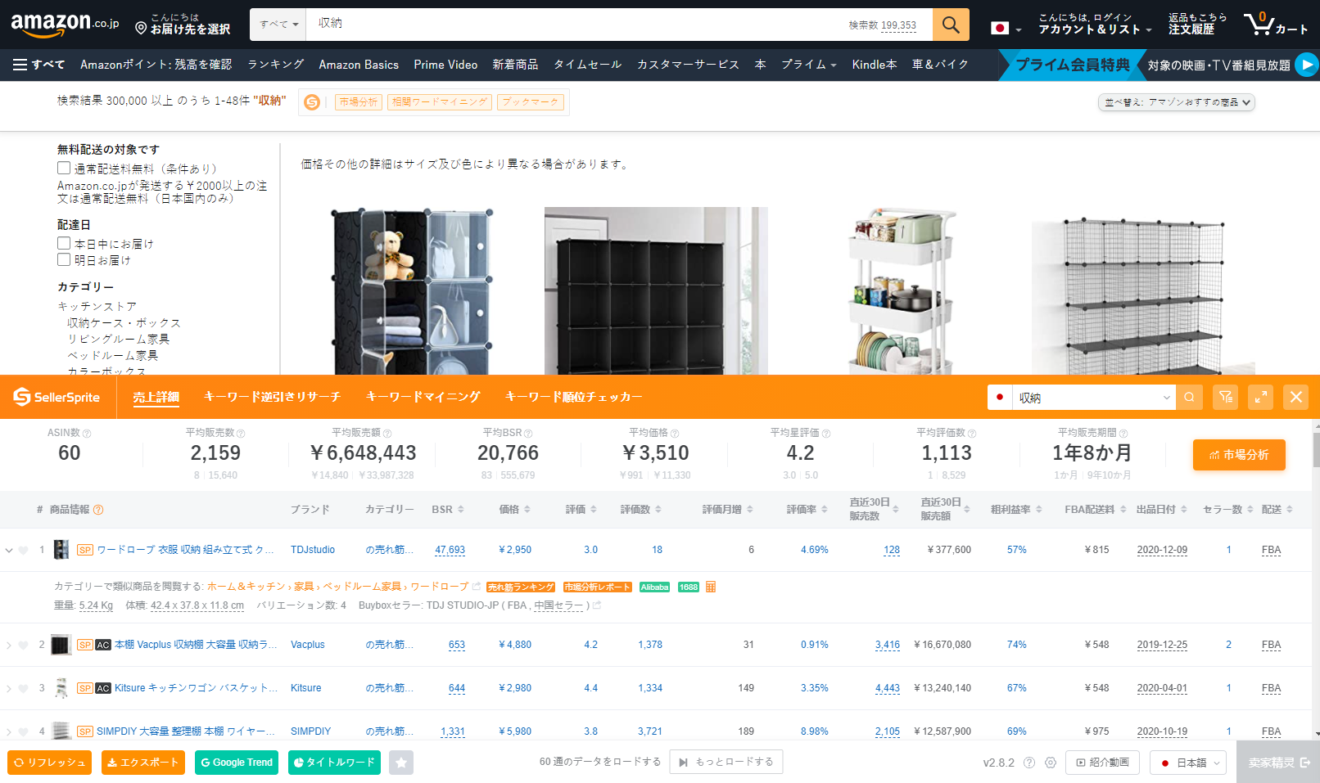
Task: Click the エクスポート button
Action: [x=143, y=763]
